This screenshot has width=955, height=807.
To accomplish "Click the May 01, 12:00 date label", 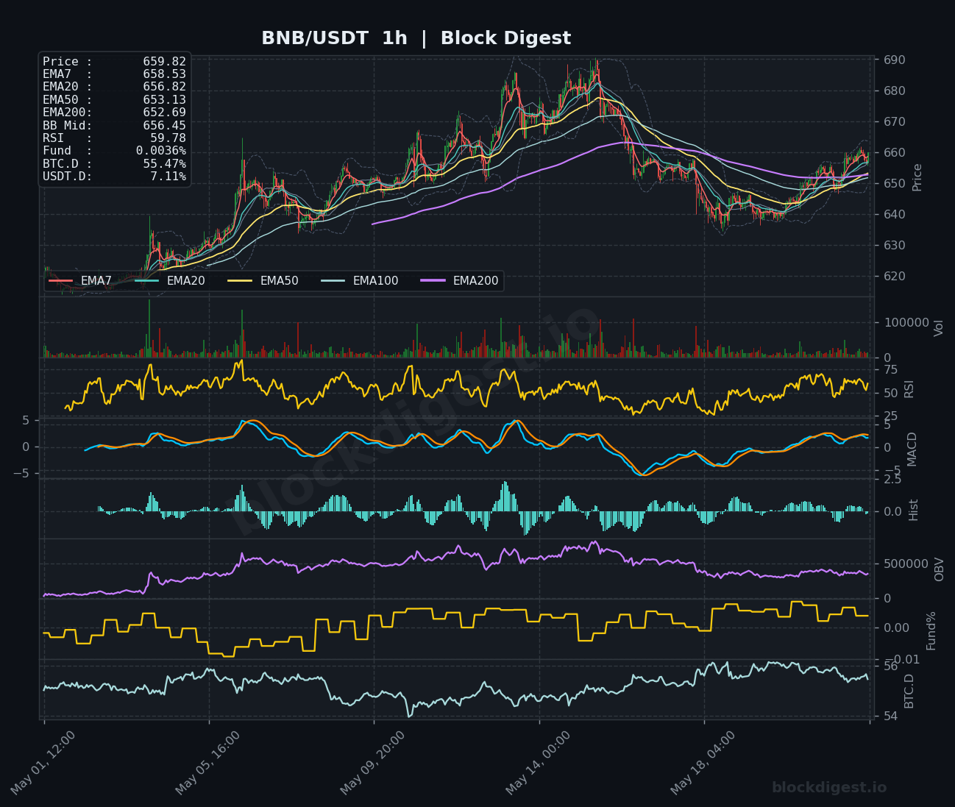I will (43, 763).
